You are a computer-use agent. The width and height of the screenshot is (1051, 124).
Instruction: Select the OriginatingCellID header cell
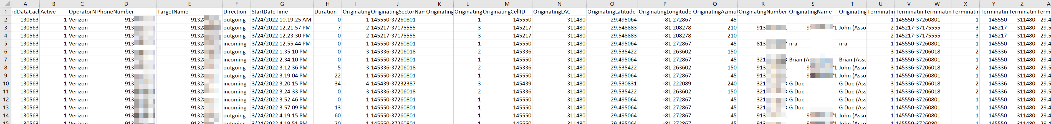click(x=507, y=12)
